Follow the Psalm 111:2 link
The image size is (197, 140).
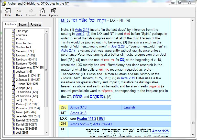click(86, 118)
